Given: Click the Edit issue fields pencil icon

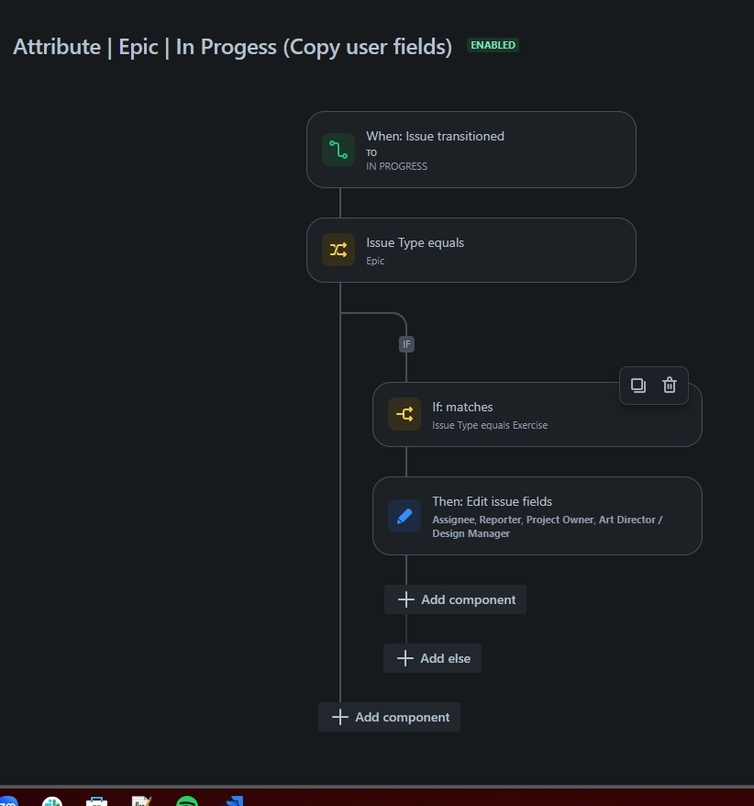Looking at the screenshot, I should [405, 516].
